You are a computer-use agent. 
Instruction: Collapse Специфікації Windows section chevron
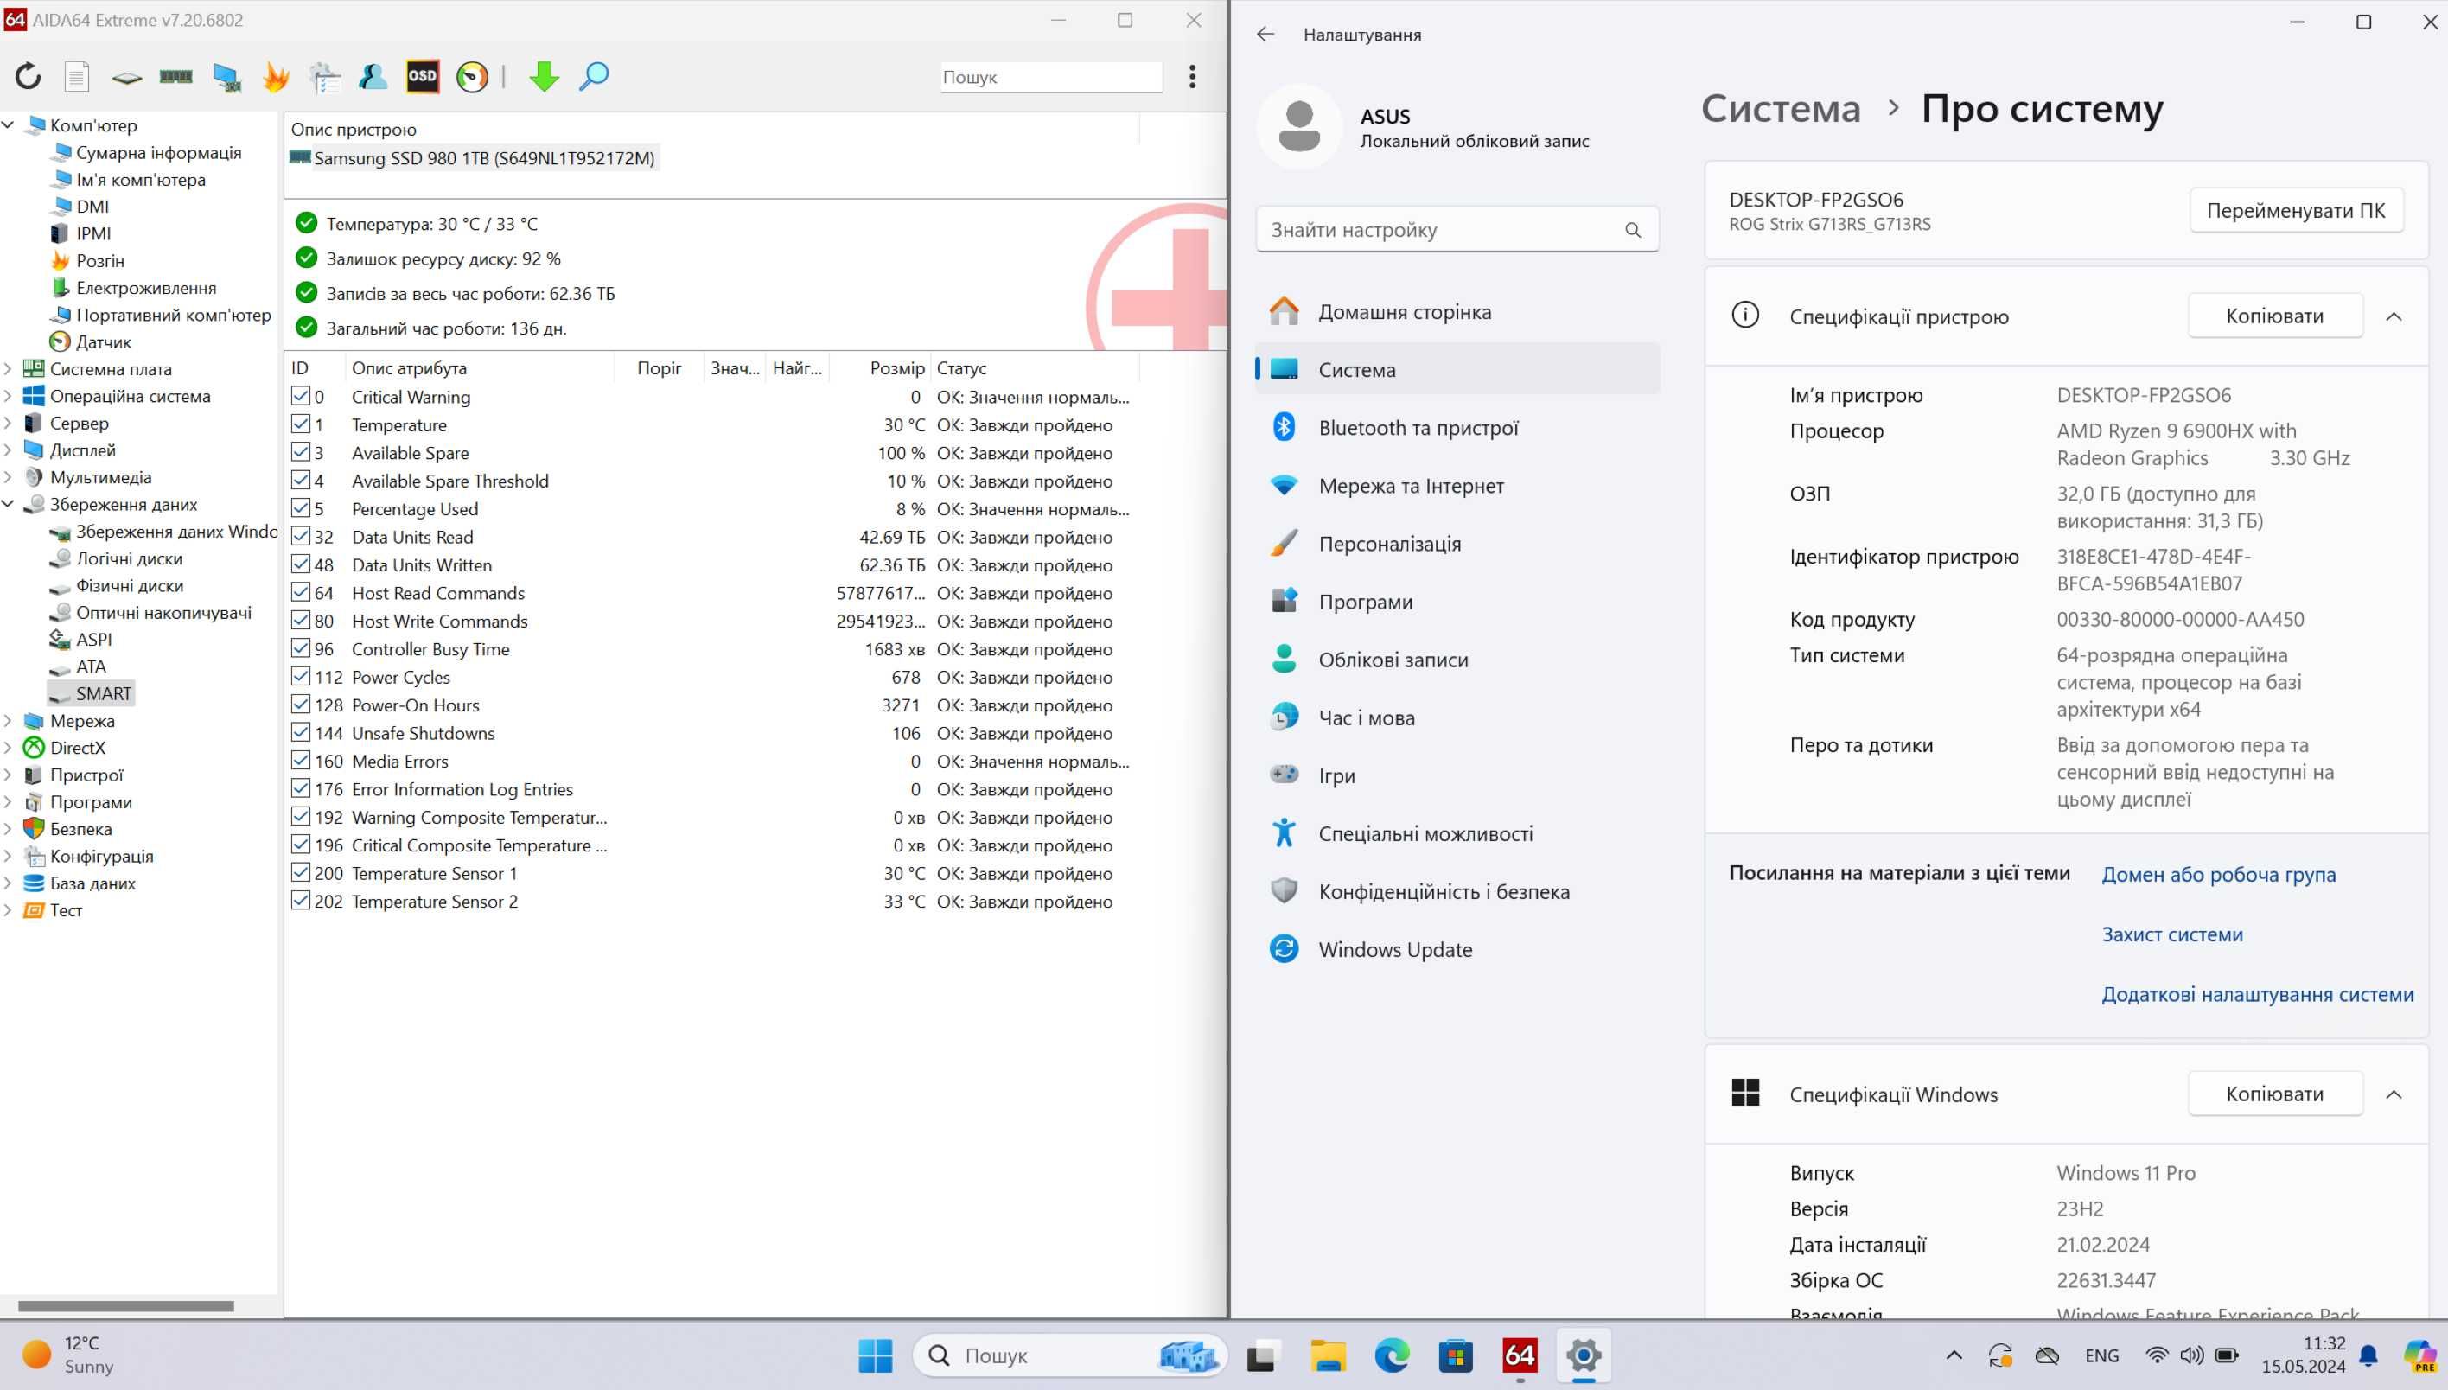click(2394, 1094)
